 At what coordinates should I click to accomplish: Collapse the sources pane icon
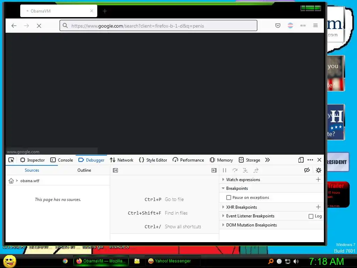click(115, 170)
